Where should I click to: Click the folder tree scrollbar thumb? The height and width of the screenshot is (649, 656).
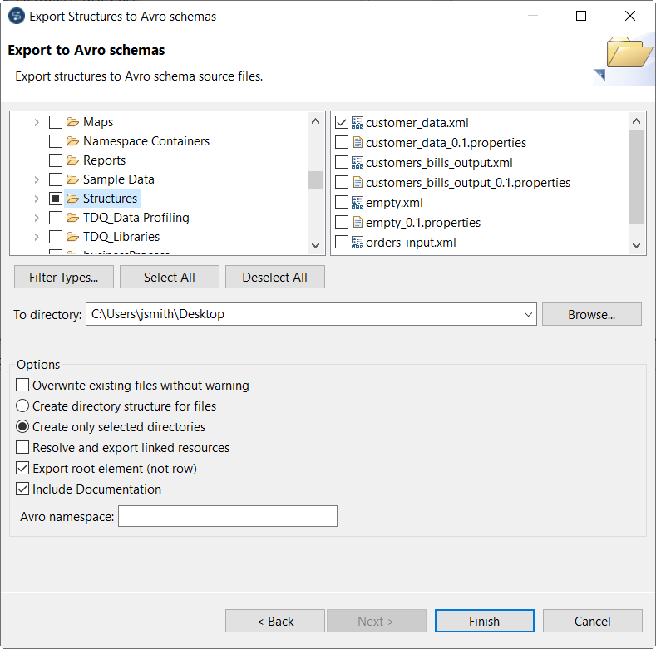[316, 179]
